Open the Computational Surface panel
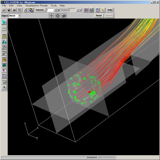Screen dimensions: 160x160 [x=4, y=36]
